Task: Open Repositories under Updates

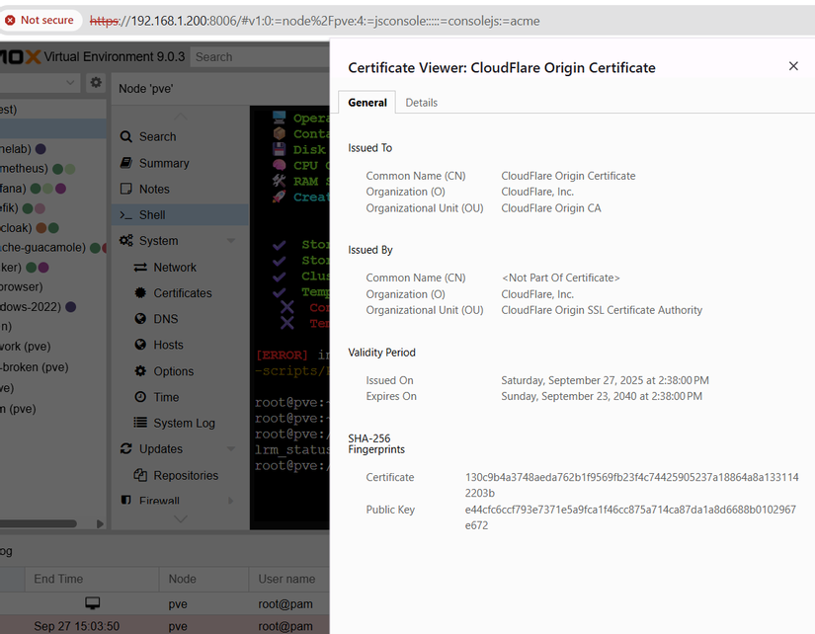Action: [186, 476]
